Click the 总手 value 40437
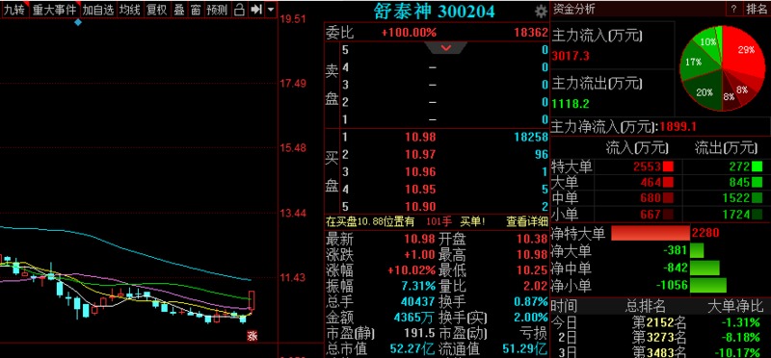The image size is (771, 358). [x=418, y=301]
